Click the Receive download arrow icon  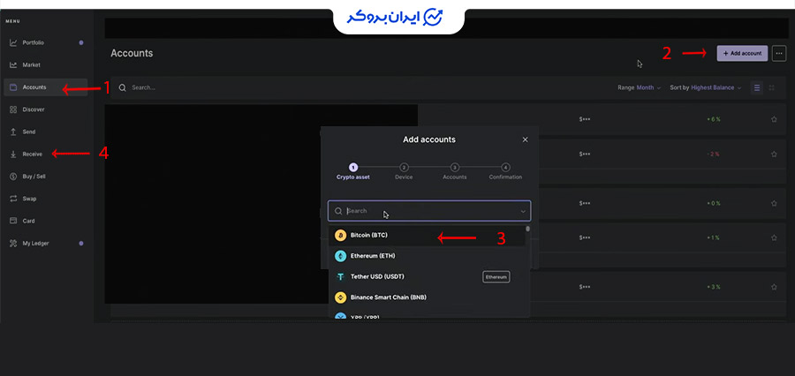[x=13, y=154]
